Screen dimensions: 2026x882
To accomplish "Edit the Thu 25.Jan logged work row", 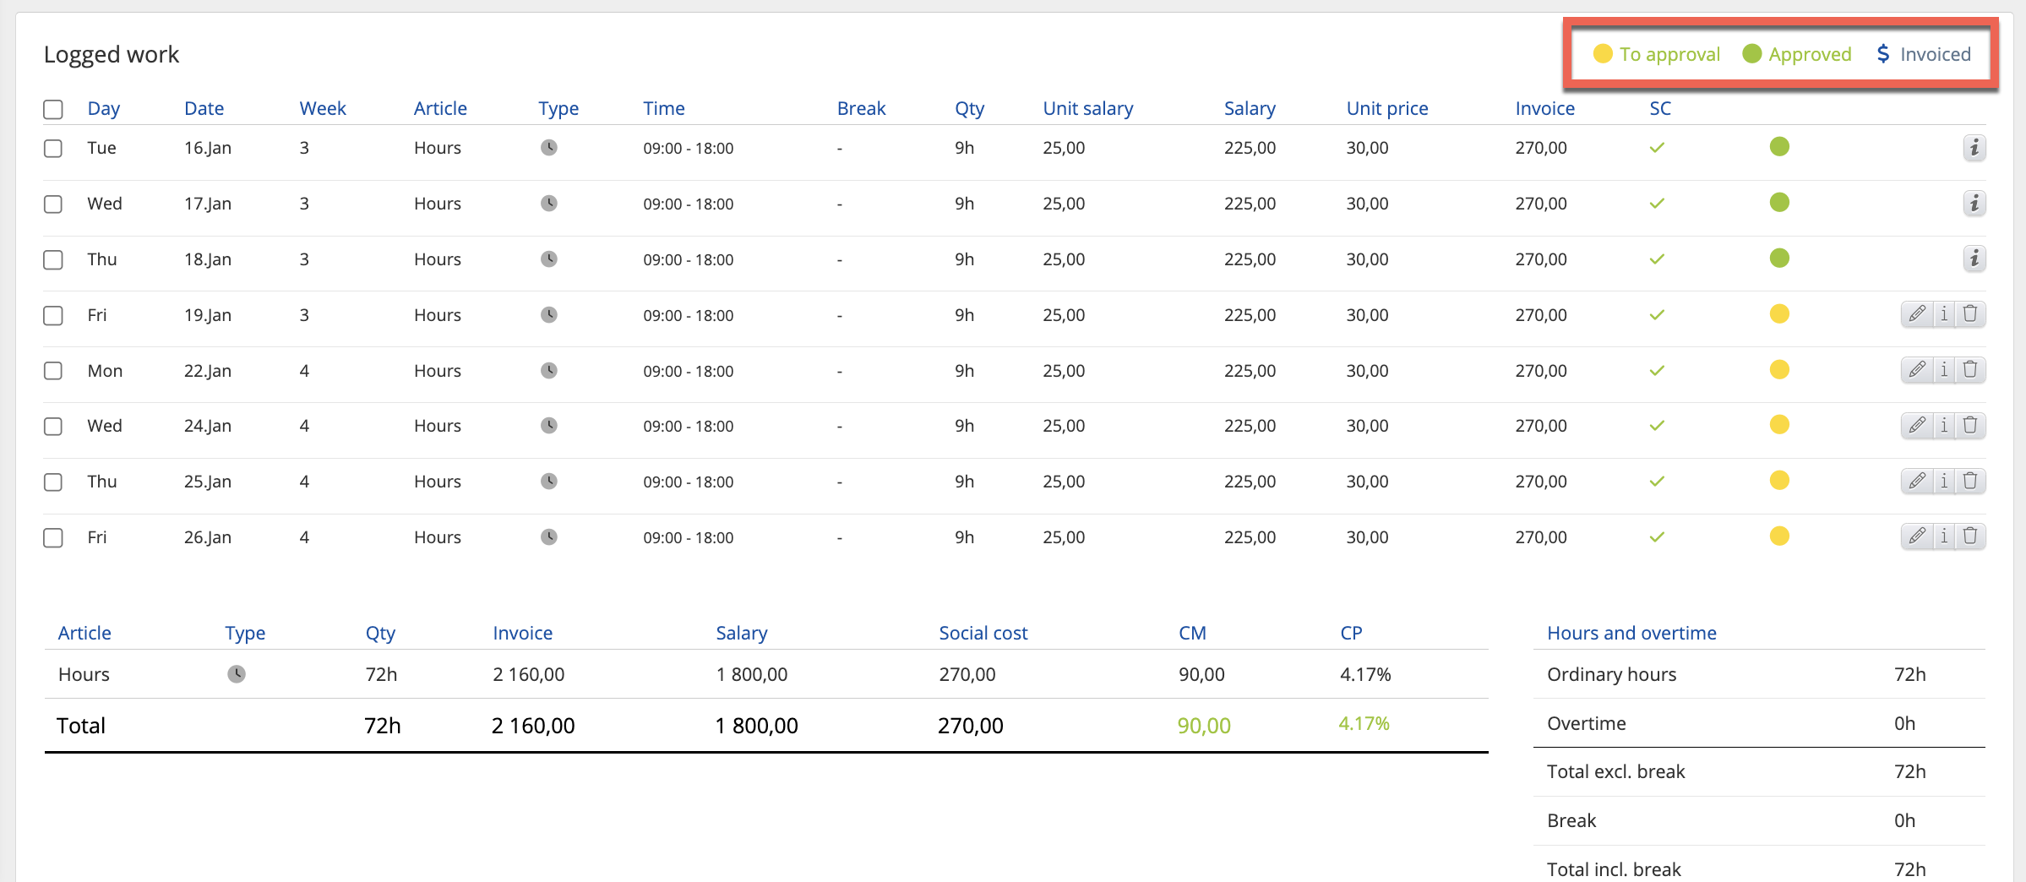I will tap(1917, 481).
